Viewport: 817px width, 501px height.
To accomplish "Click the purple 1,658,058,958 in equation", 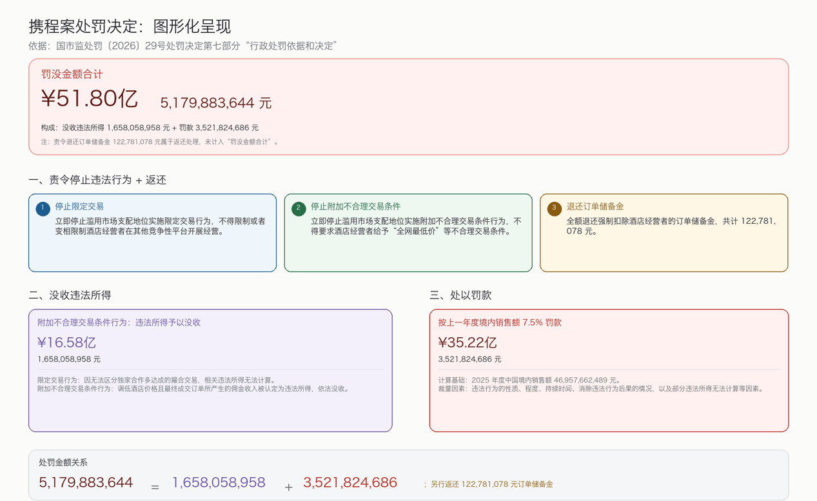I will (219, 482).
